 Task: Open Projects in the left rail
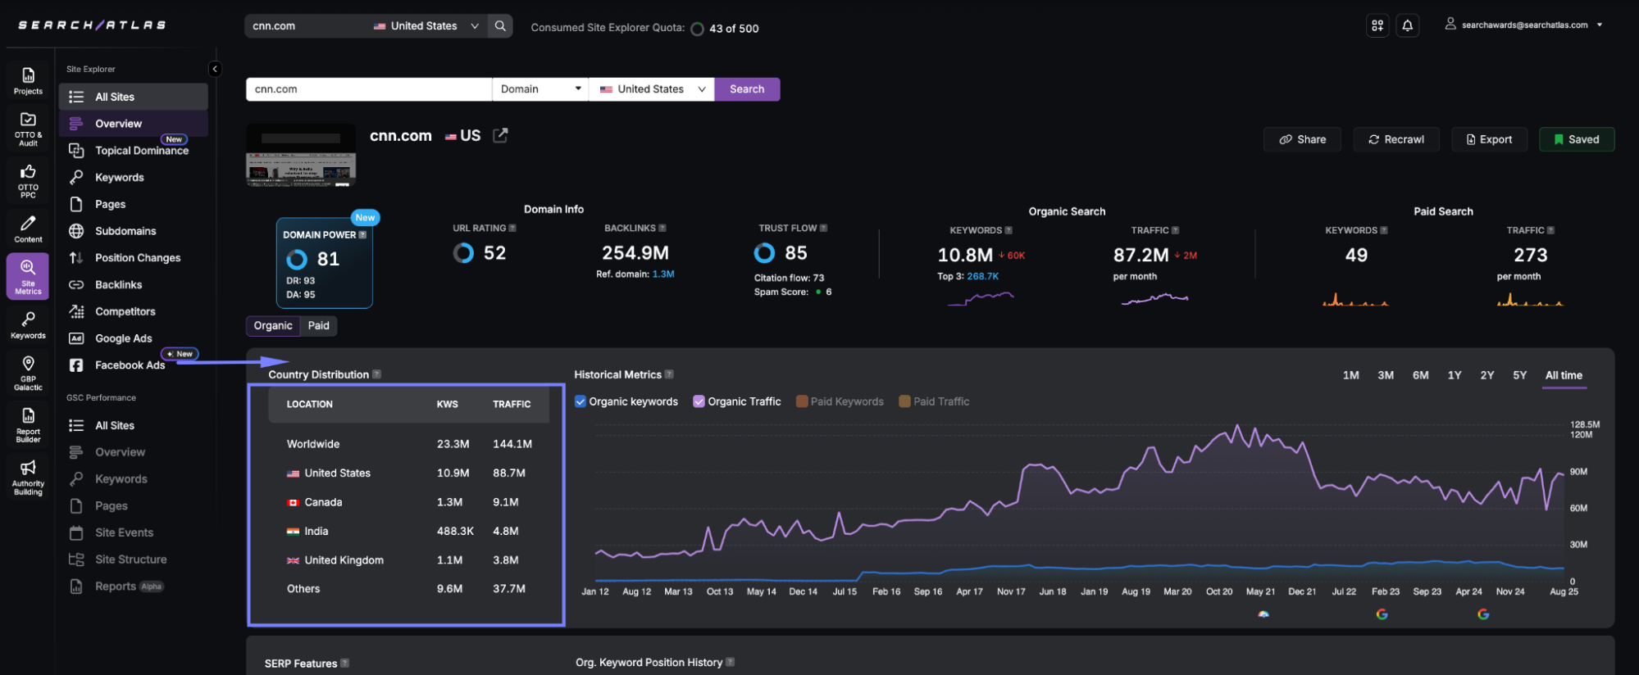(28, 81)
